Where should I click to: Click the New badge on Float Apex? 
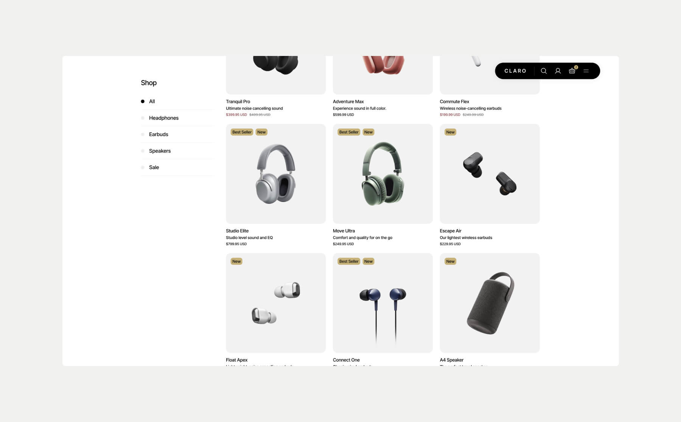click(x=236, y=261)
